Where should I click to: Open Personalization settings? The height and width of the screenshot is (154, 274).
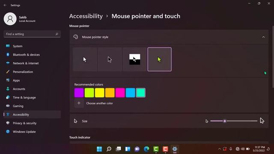(32, 72)
